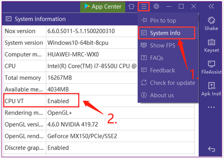This screenshot has height=158, width=224.
Task: Select Discrete graphics Enabled value
Action: tap(58, 148)
